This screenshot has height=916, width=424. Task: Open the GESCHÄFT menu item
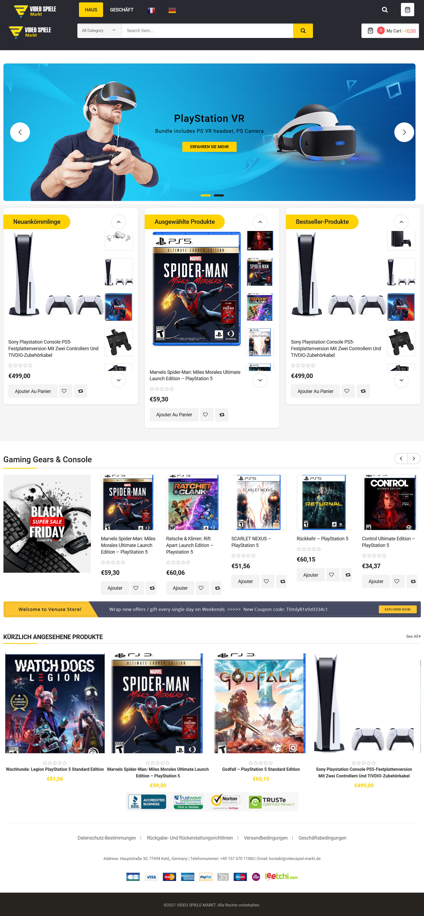coord(122,10)
